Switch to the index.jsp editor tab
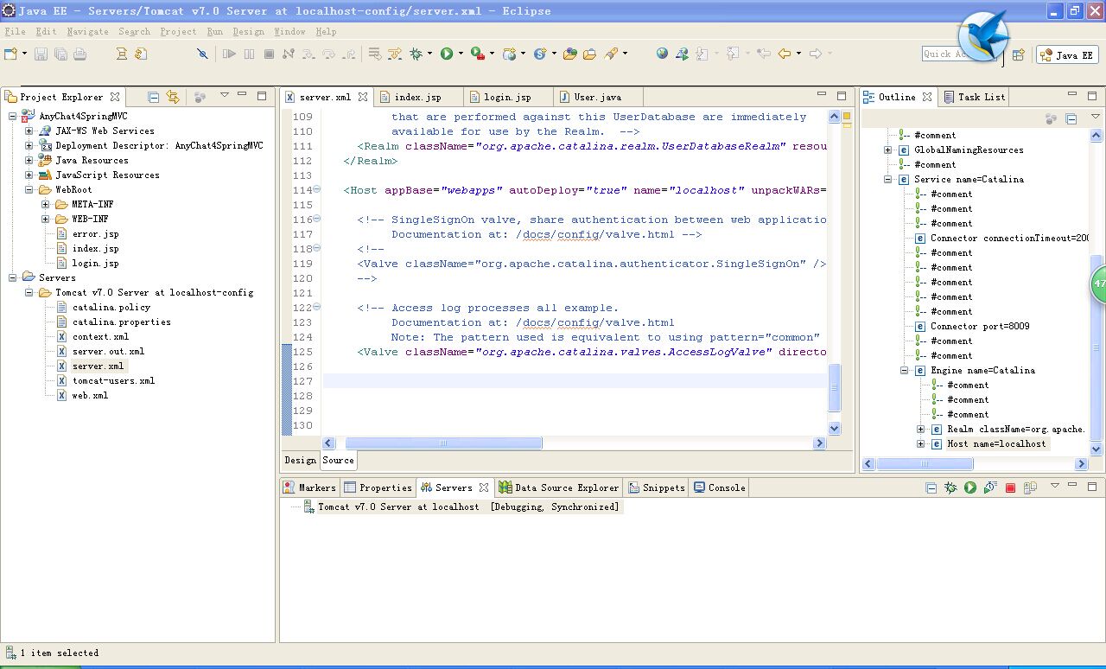Viewport: 1106px width, 669px height. [x=417, y=97]
